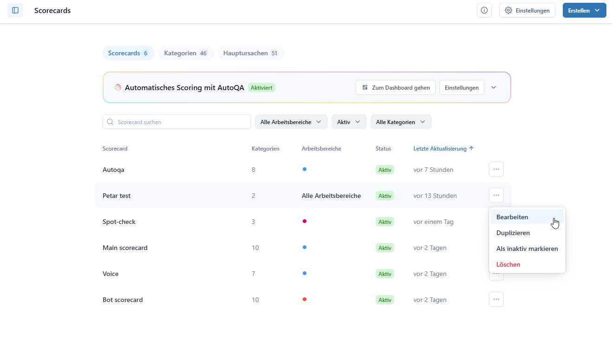Click Alle Arbeitsbereiche in Petar test row
This screenshot has width=612, height=361.
[x=331, y=196]
